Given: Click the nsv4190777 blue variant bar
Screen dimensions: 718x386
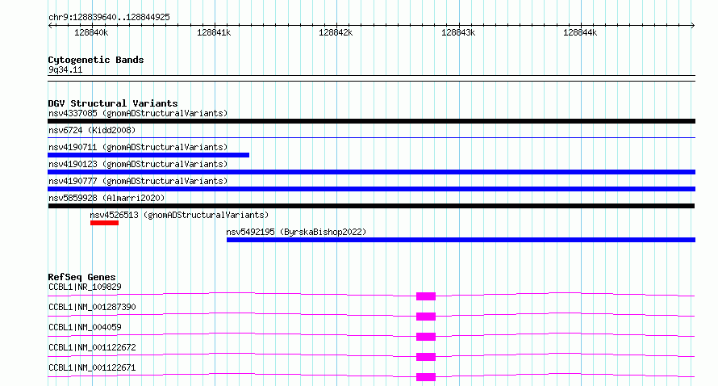Looking at the screenshot, I should 371,189.
